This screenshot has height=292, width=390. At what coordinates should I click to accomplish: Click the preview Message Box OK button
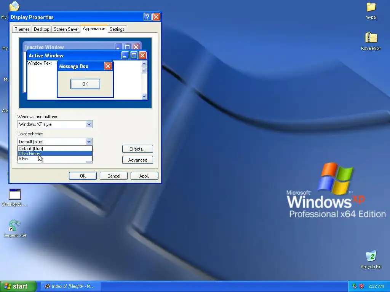(x=85, y=84)
